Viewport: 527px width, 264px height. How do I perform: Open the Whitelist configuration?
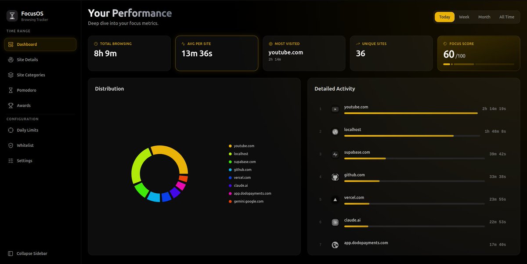pyautogui.click(x=40, y=145)
